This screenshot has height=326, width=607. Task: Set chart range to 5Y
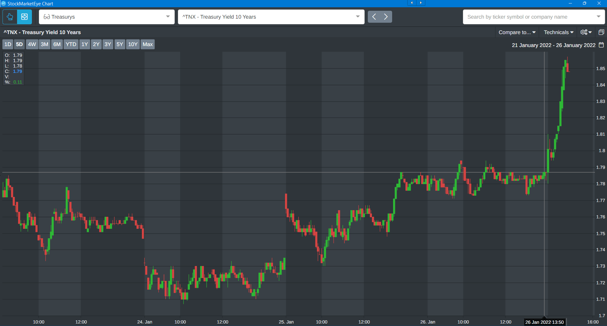[x=120, y=44]
